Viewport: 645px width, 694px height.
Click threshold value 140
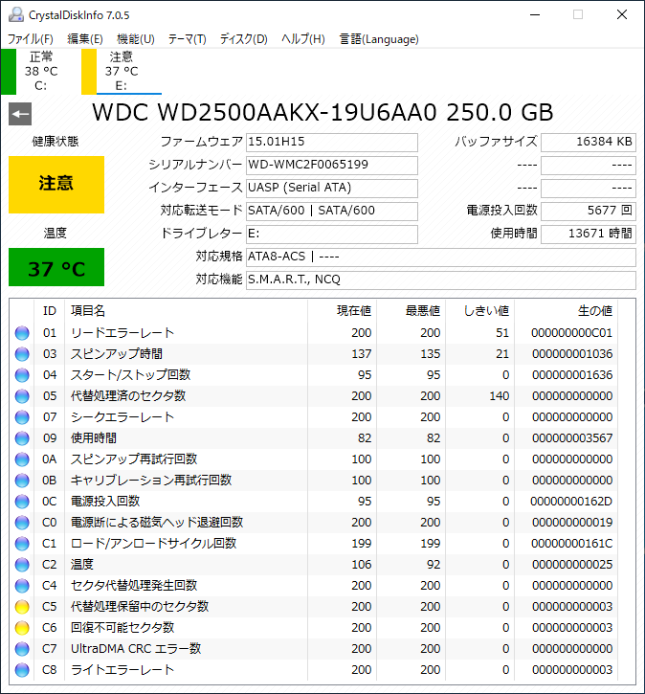point(500,396)
